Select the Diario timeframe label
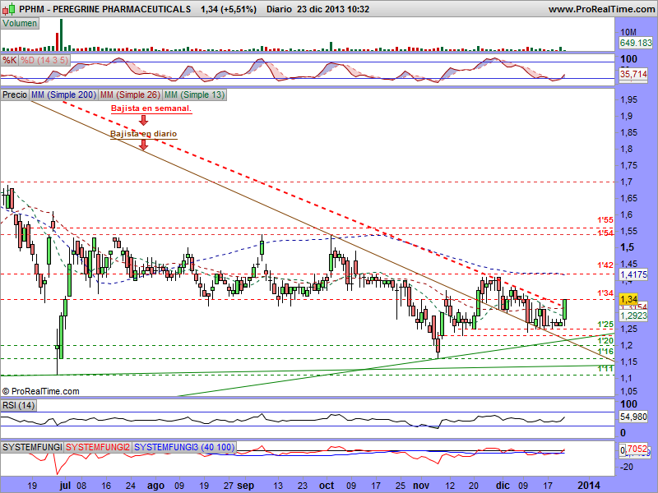The image size is (658, 493). 279,9
